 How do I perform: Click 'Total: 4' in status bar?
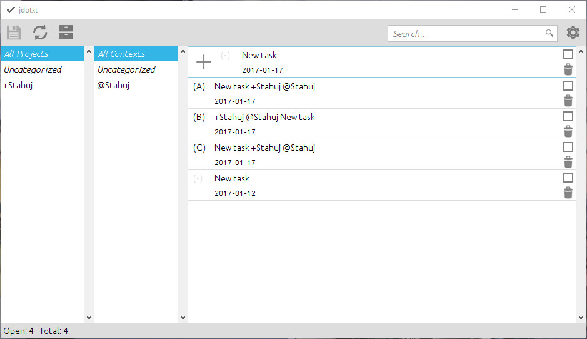click(54, 331)
